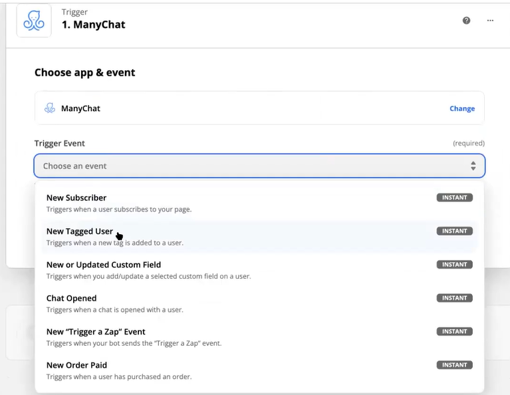The width and height of the screenshot is (510, 395).
Task: Click the ManyChat selected app field
Action: pyautogui.click(x=259, y=108)
